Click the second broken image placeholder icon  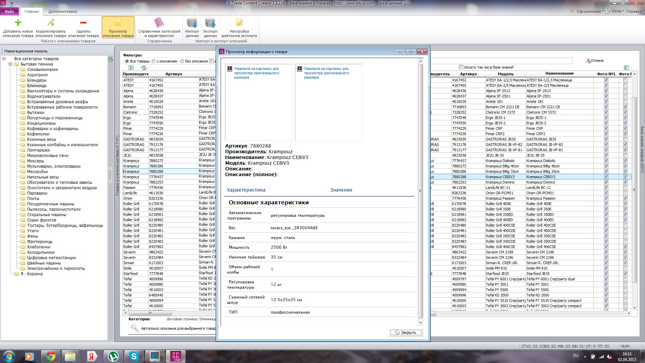pos(300,69)
